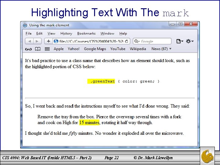
Task: Open the Bookmarks menu
Action: tap(86, 33)
